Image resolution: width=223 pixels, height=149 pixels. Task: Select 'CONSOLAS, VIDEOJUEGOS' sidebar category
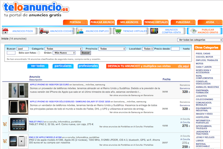[203, 83]
